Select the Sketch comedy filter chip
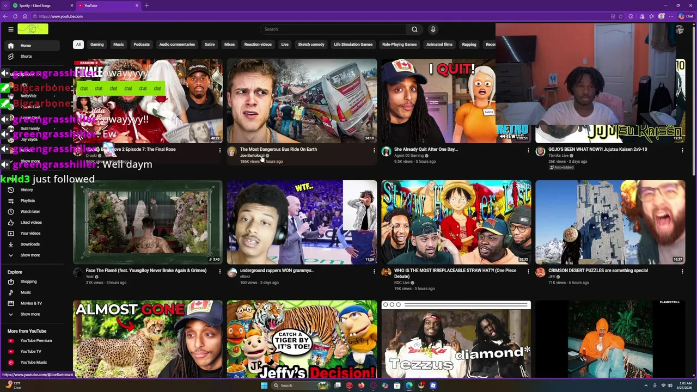 [311, 45]
